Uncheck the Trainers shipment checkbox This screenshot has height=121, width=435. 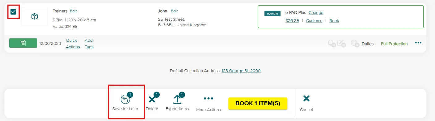tap(13, 12)
